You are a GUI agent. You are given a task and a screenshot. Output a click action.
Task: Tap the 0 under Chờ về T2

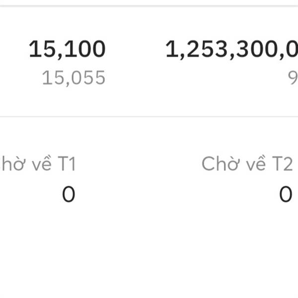tap(286, 194)
